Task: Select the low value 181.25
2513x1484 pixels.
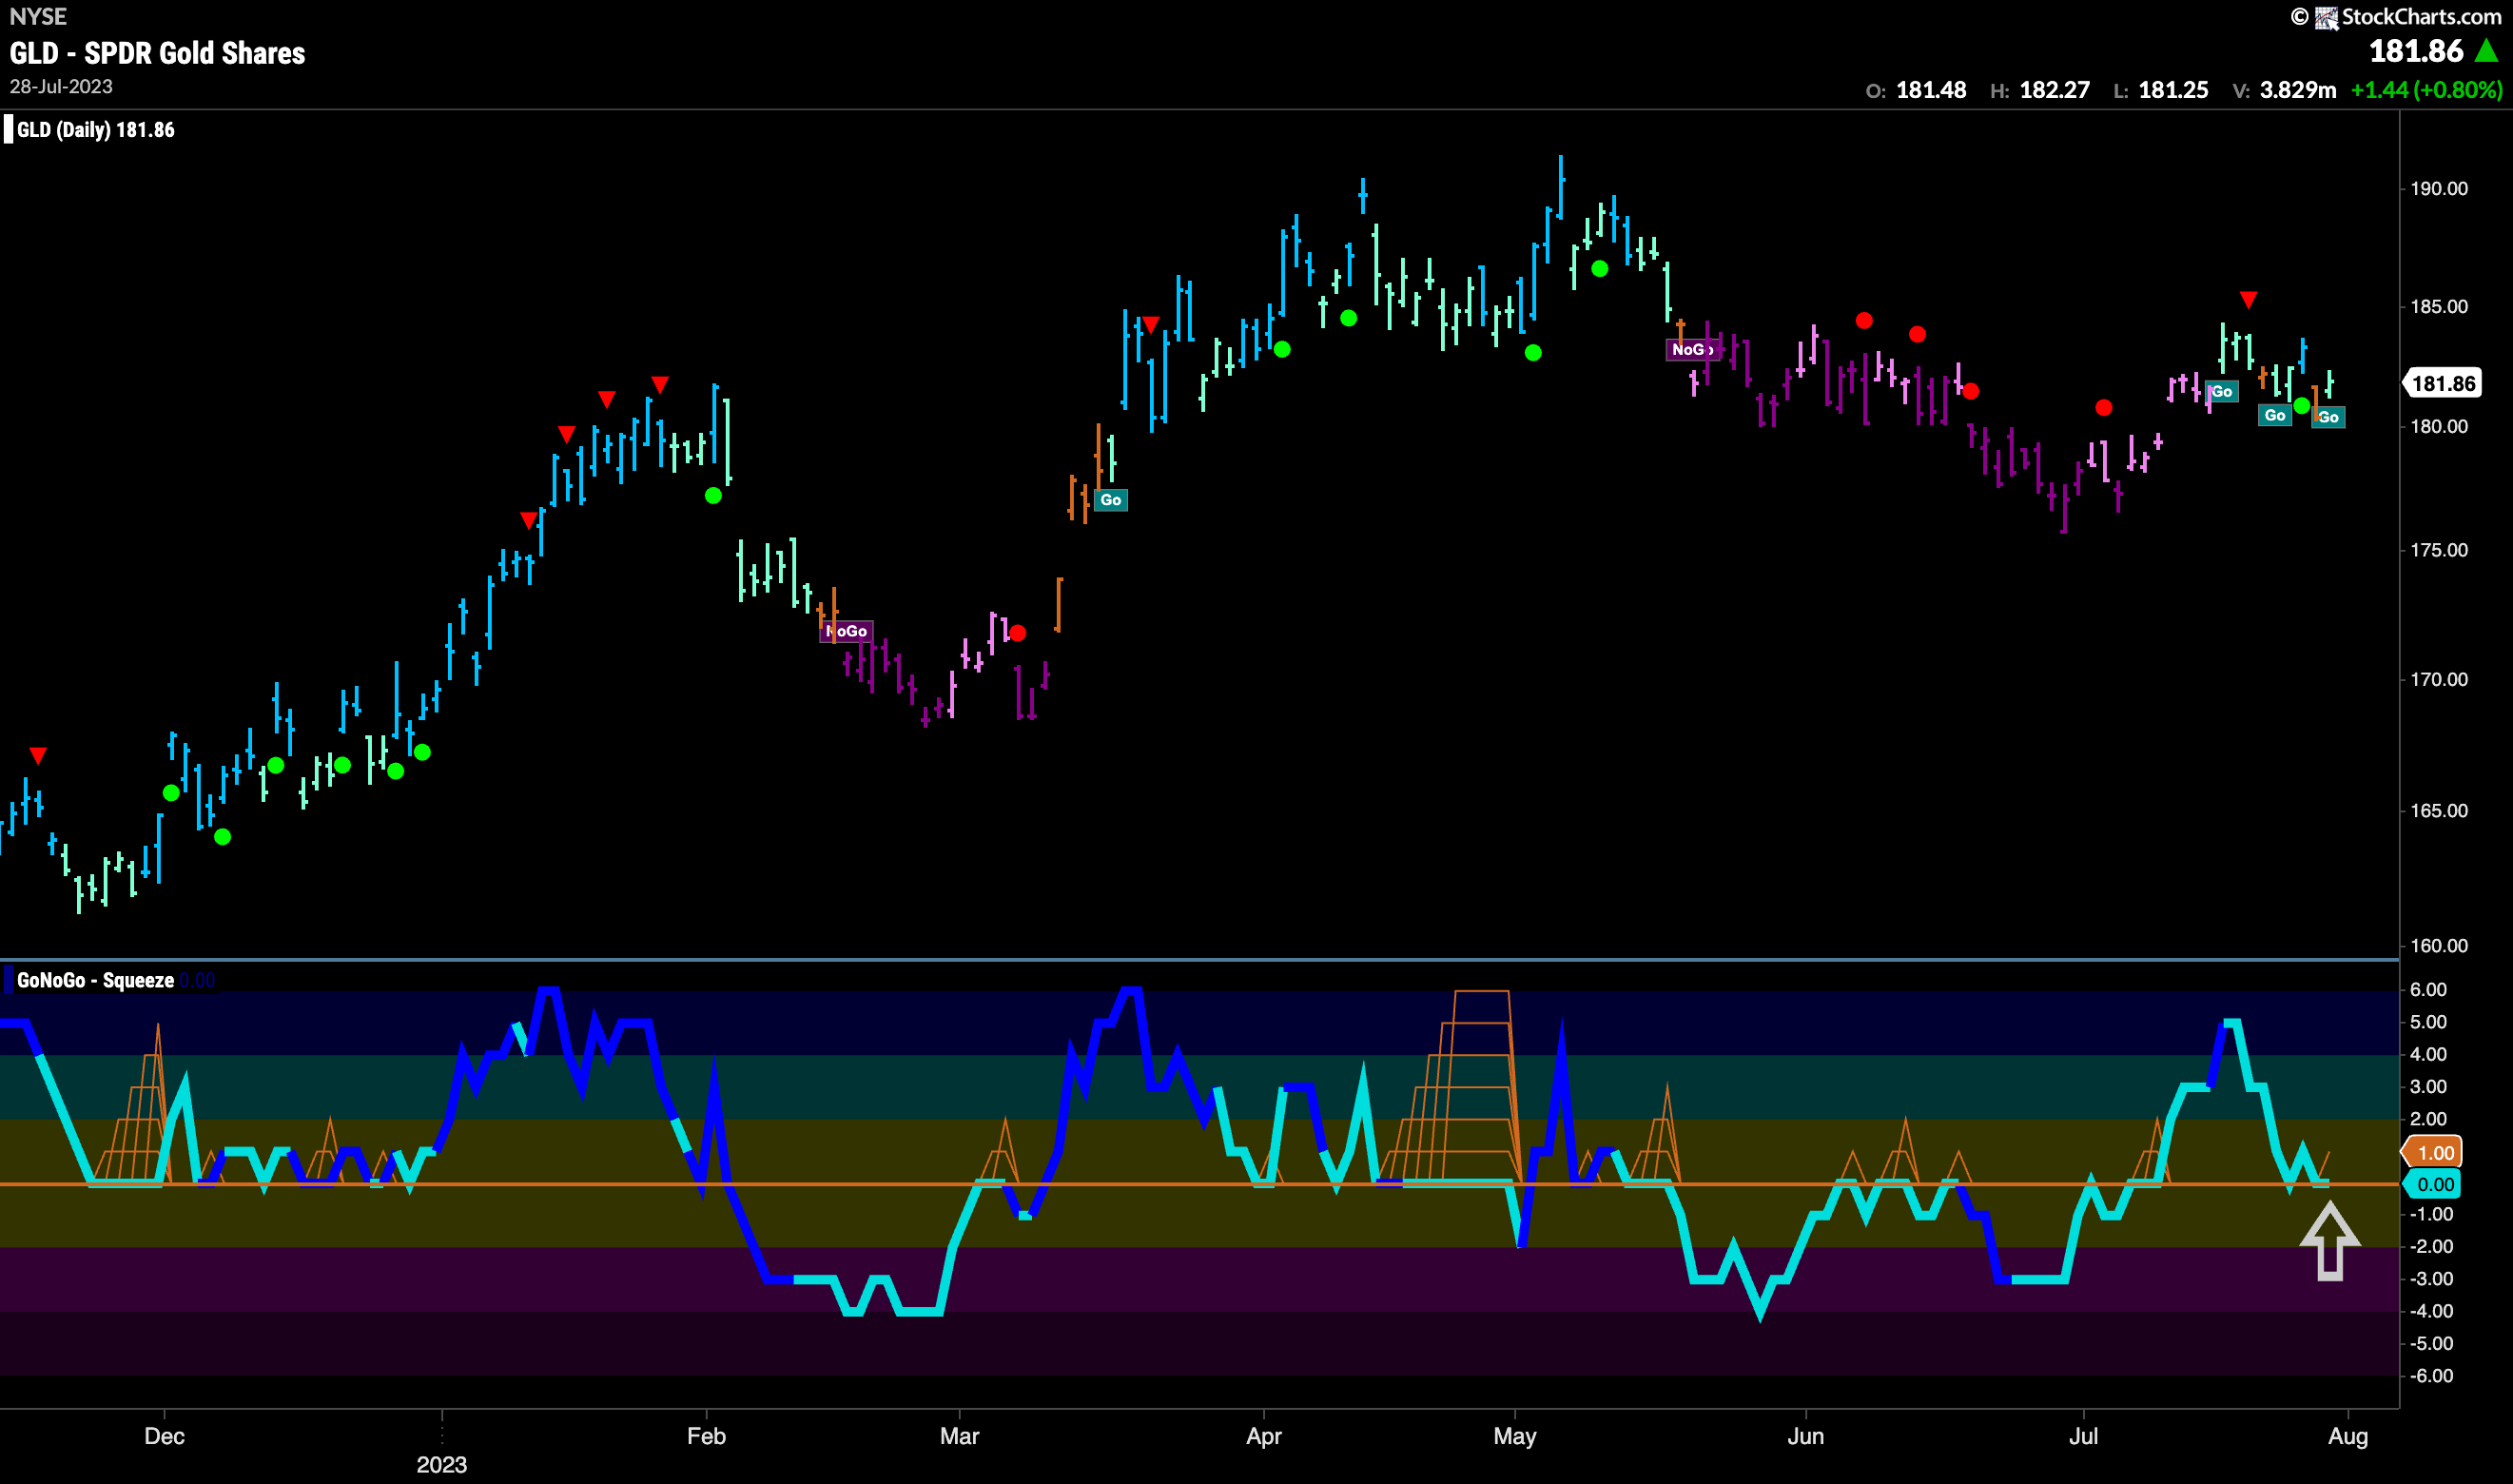Action: (2173, 90)
